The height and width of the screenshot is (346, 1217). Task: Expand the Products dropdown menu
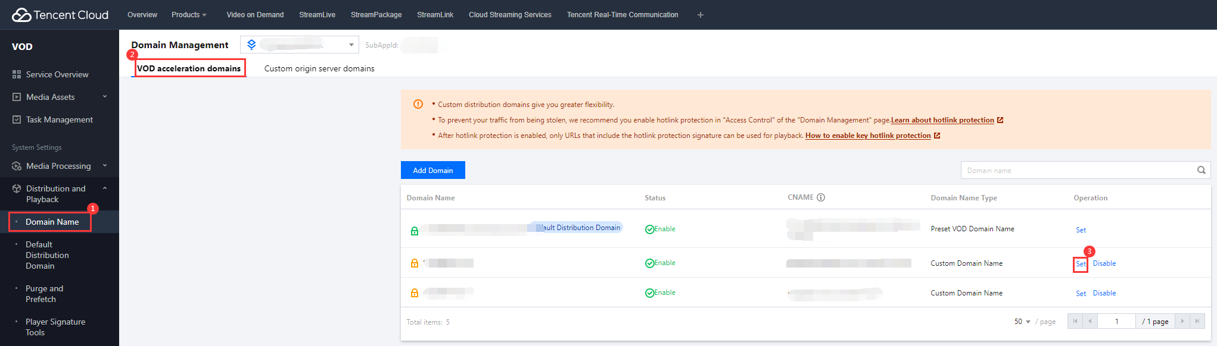[x=189, y=15]
